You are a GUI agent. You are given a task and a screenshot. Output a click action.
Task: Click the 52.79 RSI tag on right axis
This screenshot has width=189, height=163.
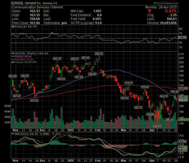click(182, 38)
